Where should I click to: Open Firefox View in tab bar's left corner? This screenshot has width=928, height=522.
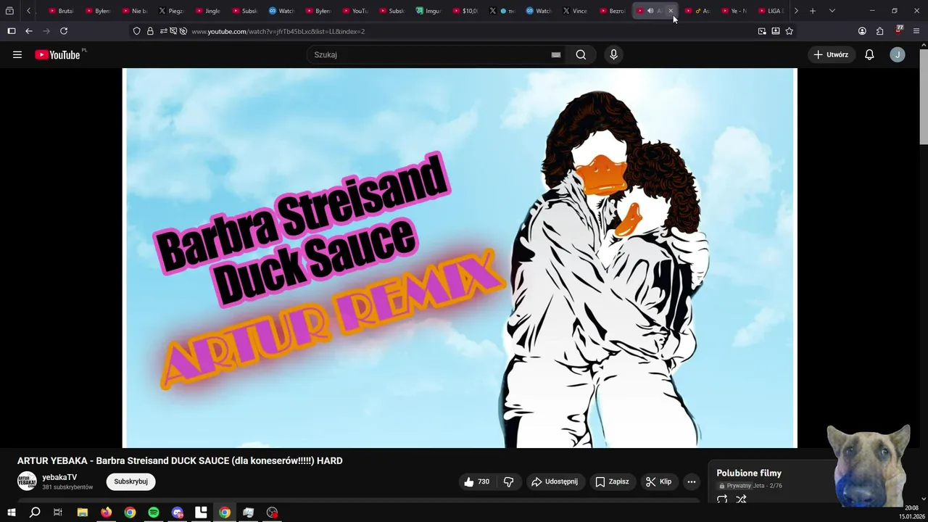point(9,11)
